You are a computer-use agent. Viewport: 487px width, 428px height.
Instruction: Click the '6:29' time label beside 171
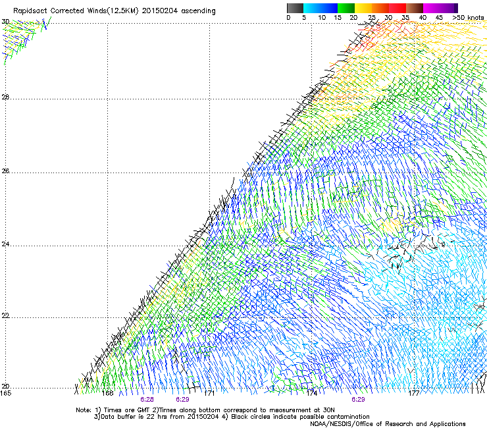[x=182, y=400]
